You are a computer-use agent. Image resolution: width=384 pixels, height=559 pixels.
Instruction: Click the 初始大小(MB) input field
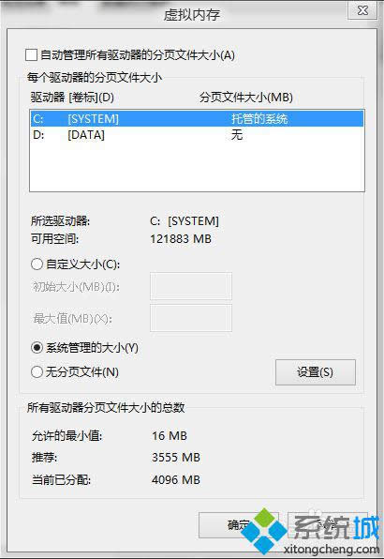point(191,286)
